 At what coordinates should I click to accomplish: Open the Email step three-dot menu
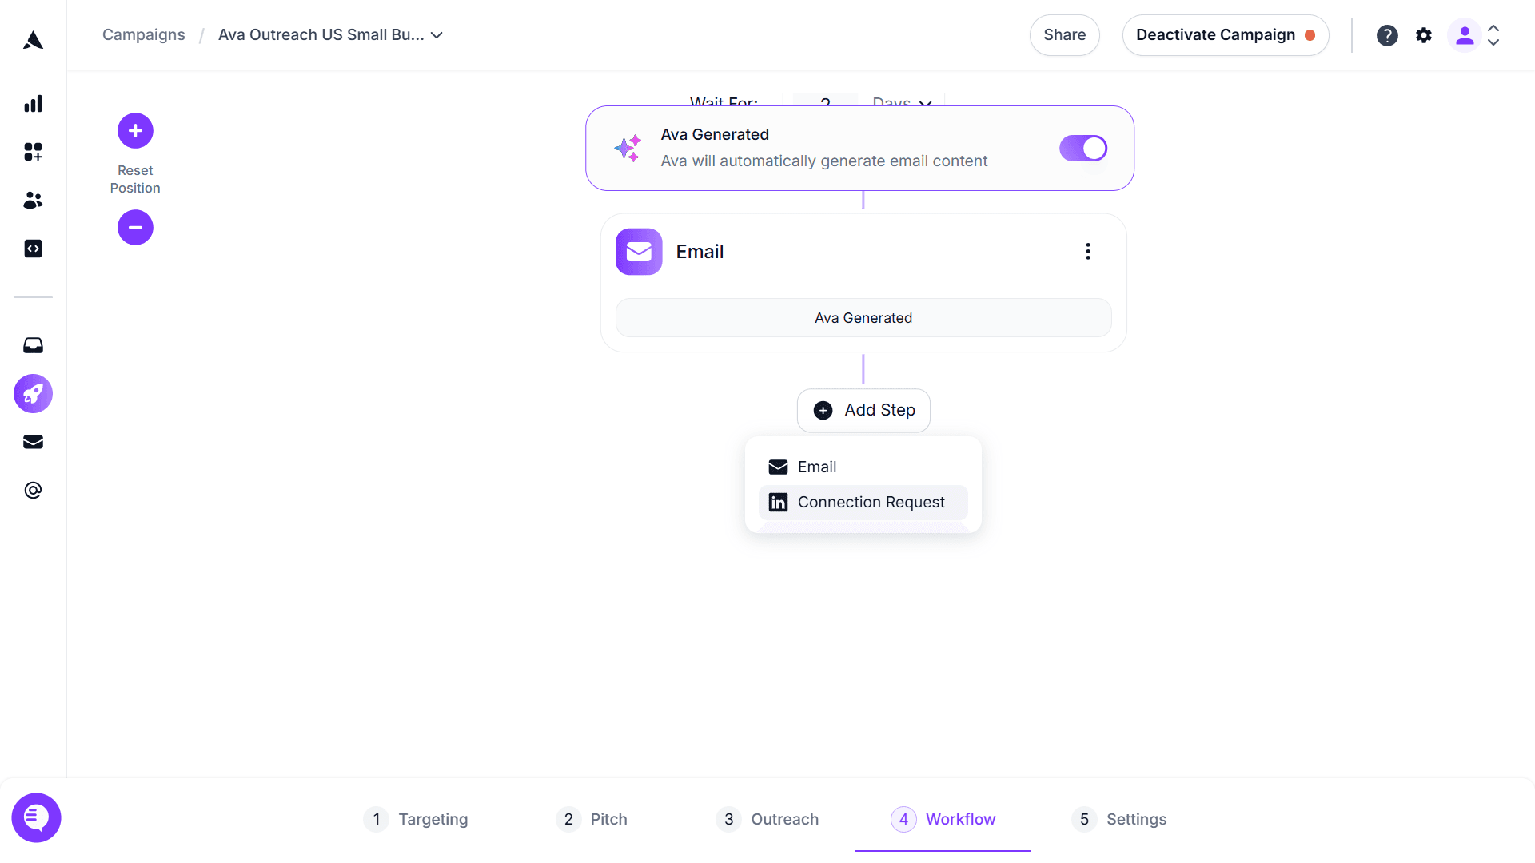click(1087, 252)
